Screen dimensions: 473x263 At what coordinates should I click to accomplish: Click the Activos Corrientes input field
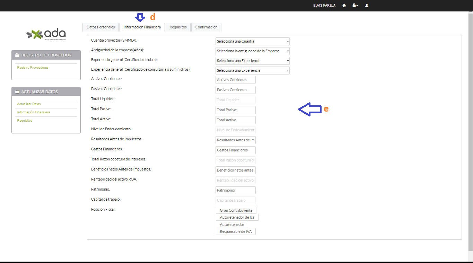(235, 80)
